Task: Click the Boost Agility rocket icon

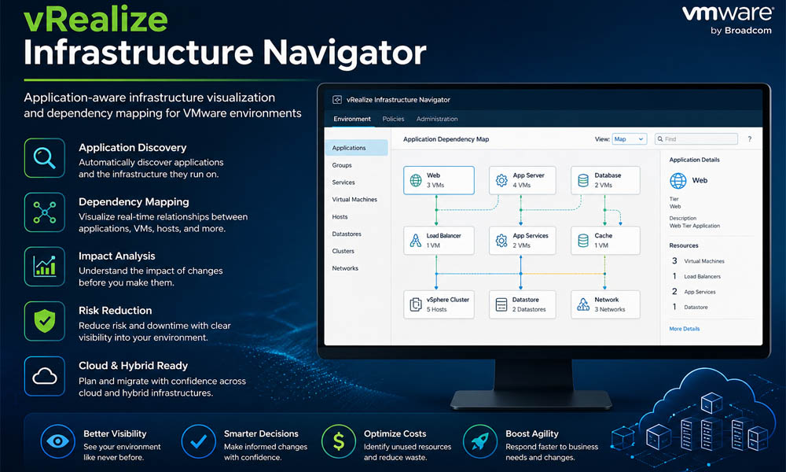Action: pyautogui.click(x=479, y=442)
